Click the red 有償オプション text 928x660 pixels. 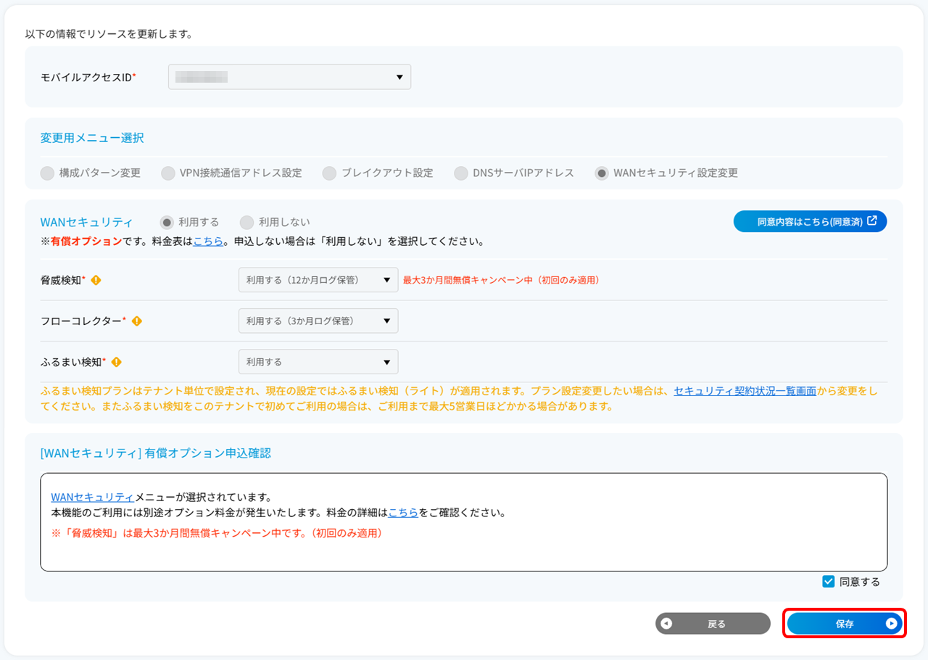point(86,241)
